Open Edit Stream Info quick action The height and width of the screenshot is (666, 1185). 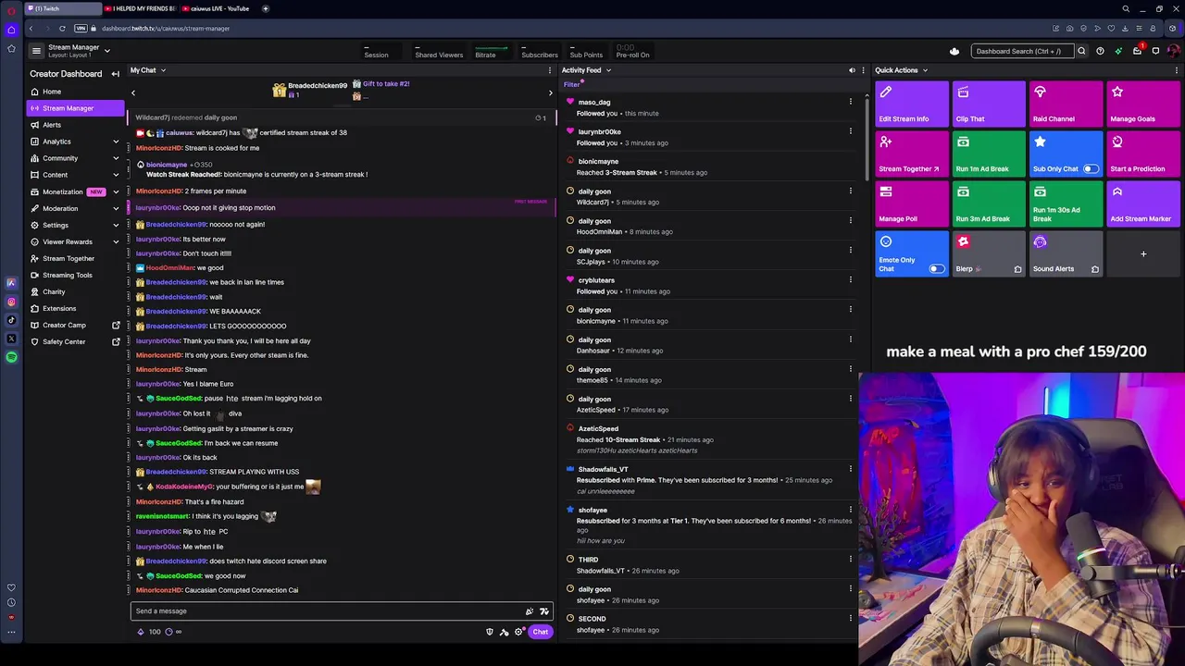pos(912,104)
